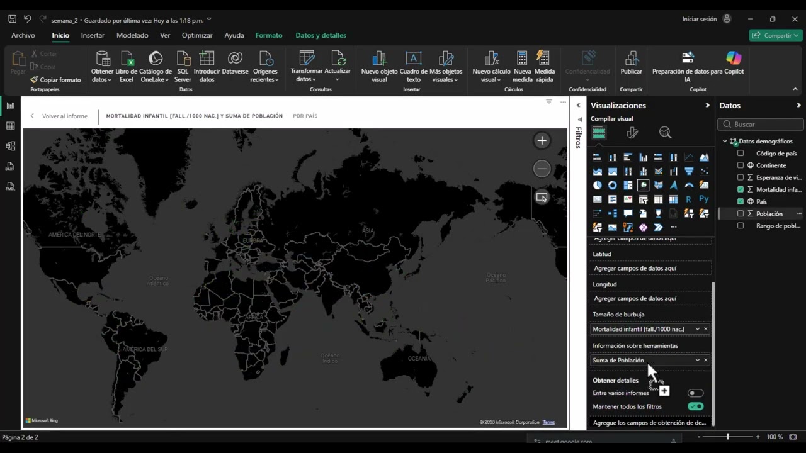
Task: Select the scatter chart visualization
Action: tap(704, 171)
